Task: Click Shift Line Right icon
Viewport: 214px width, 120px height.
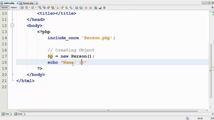Action: tap(81, 8)
